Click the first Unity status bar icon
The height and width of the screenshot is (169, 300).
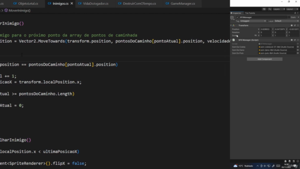[285, 161]
